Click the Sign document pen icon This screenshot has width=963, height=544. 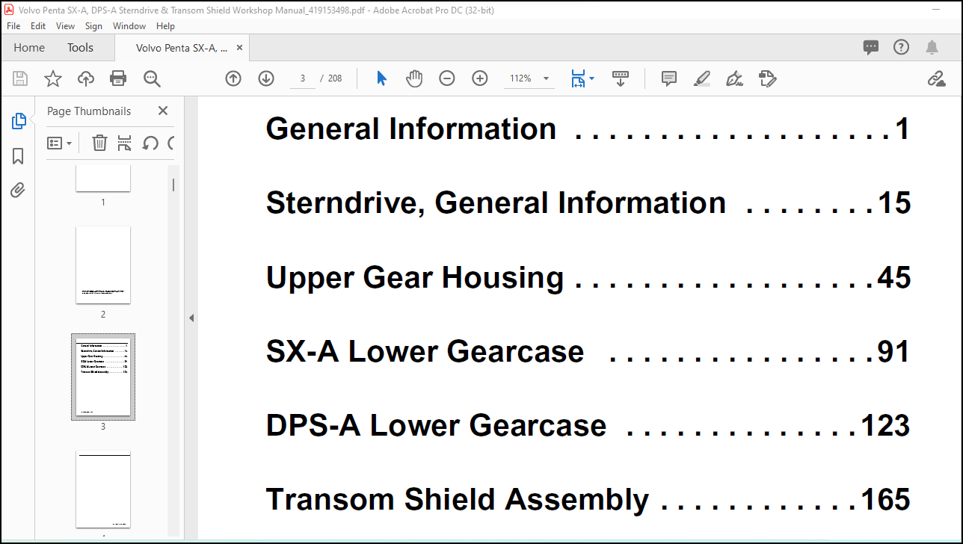pyautogui.click(x=734, y=78)
